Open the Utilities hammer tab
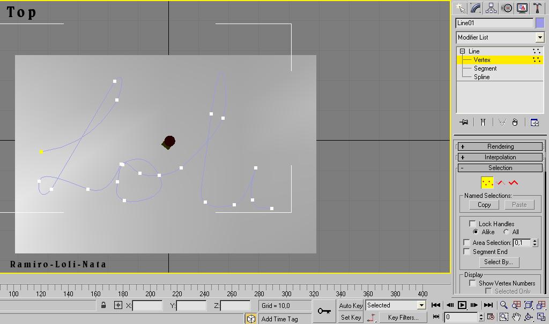This screenshot has width=549, height=324. coord(537,8)
